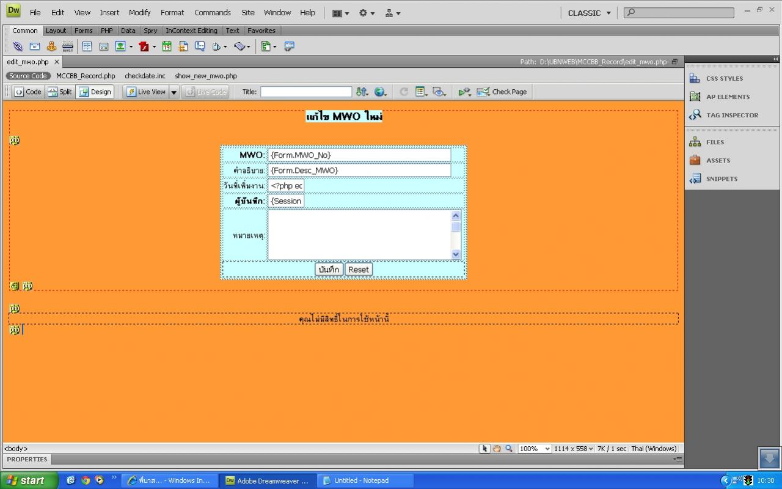Click into the Title text field
Screen dimensions: 782x489
point(306,92)
